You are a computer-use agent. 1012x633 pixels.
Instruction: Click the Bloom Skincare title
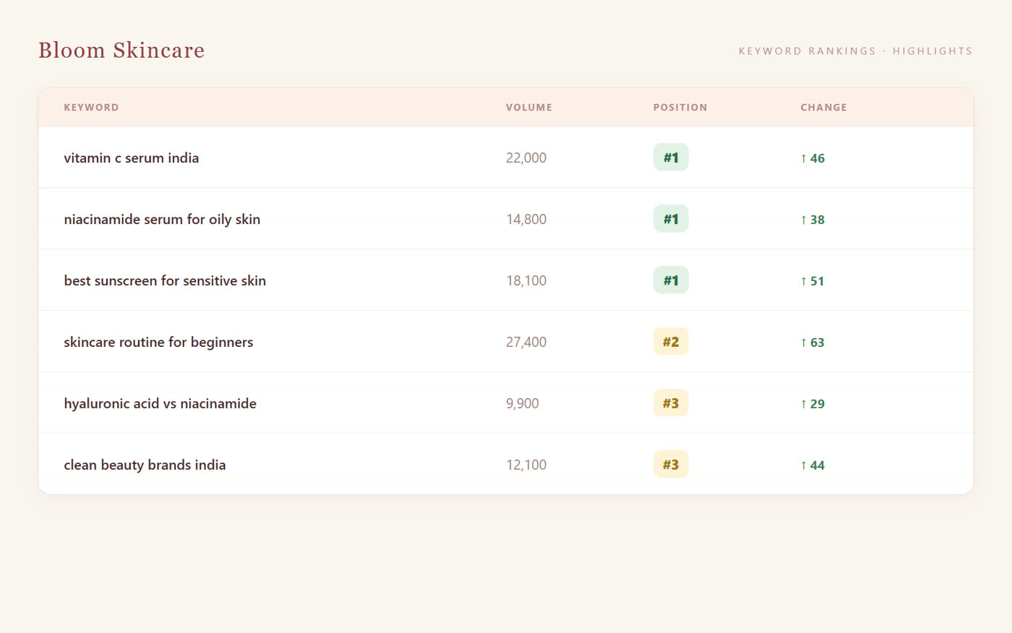click(x=121, y=51)
